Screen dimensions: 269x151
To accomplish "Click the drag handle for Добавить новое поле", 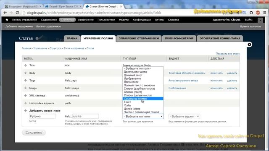I will click(x=26, y=111).
